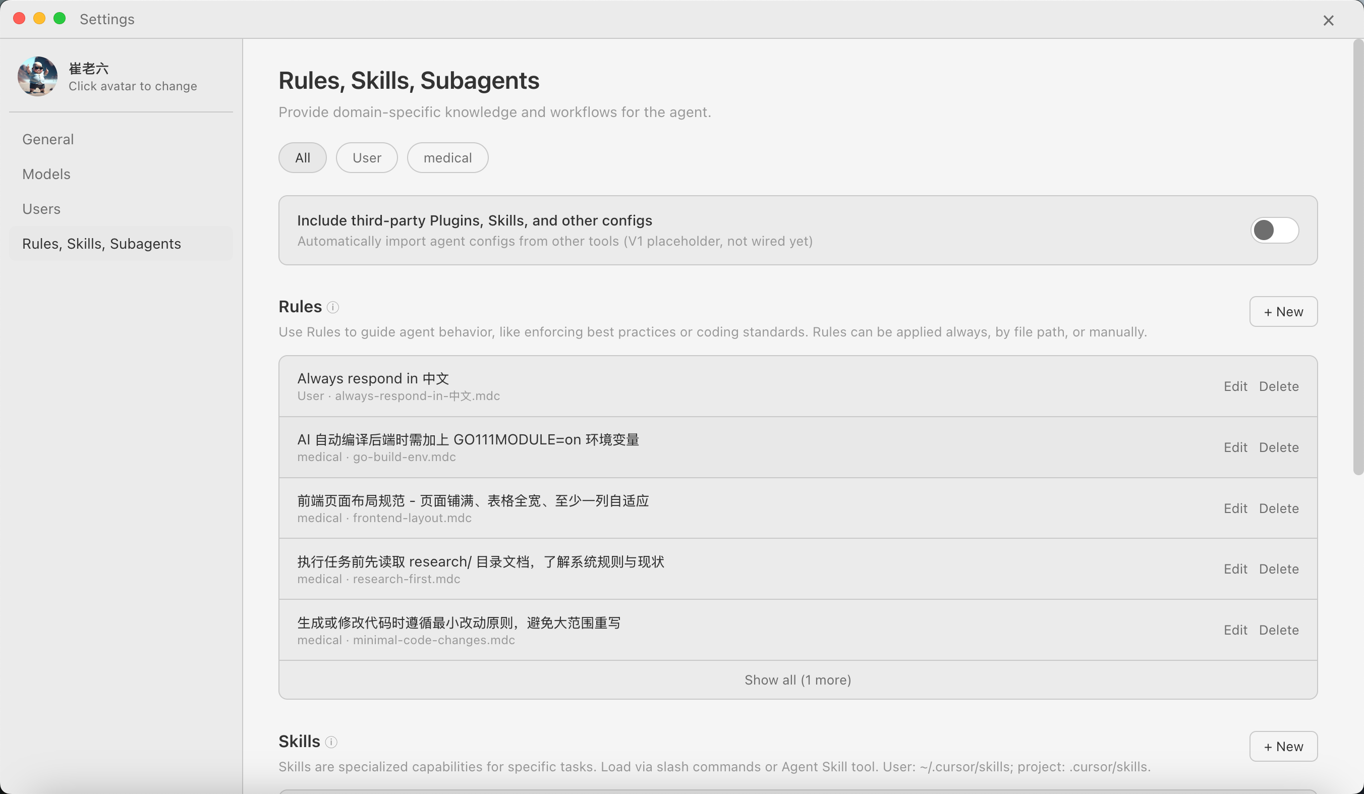
Task: Open the Skills info icon
Action: [331, 742]
